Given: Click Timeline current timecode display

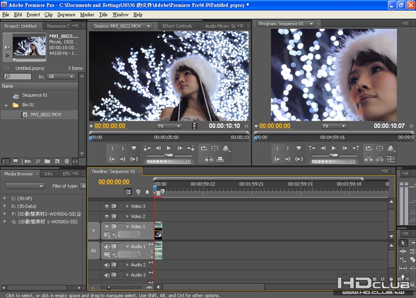Looking at the screenshot, I should click(114, 182).
